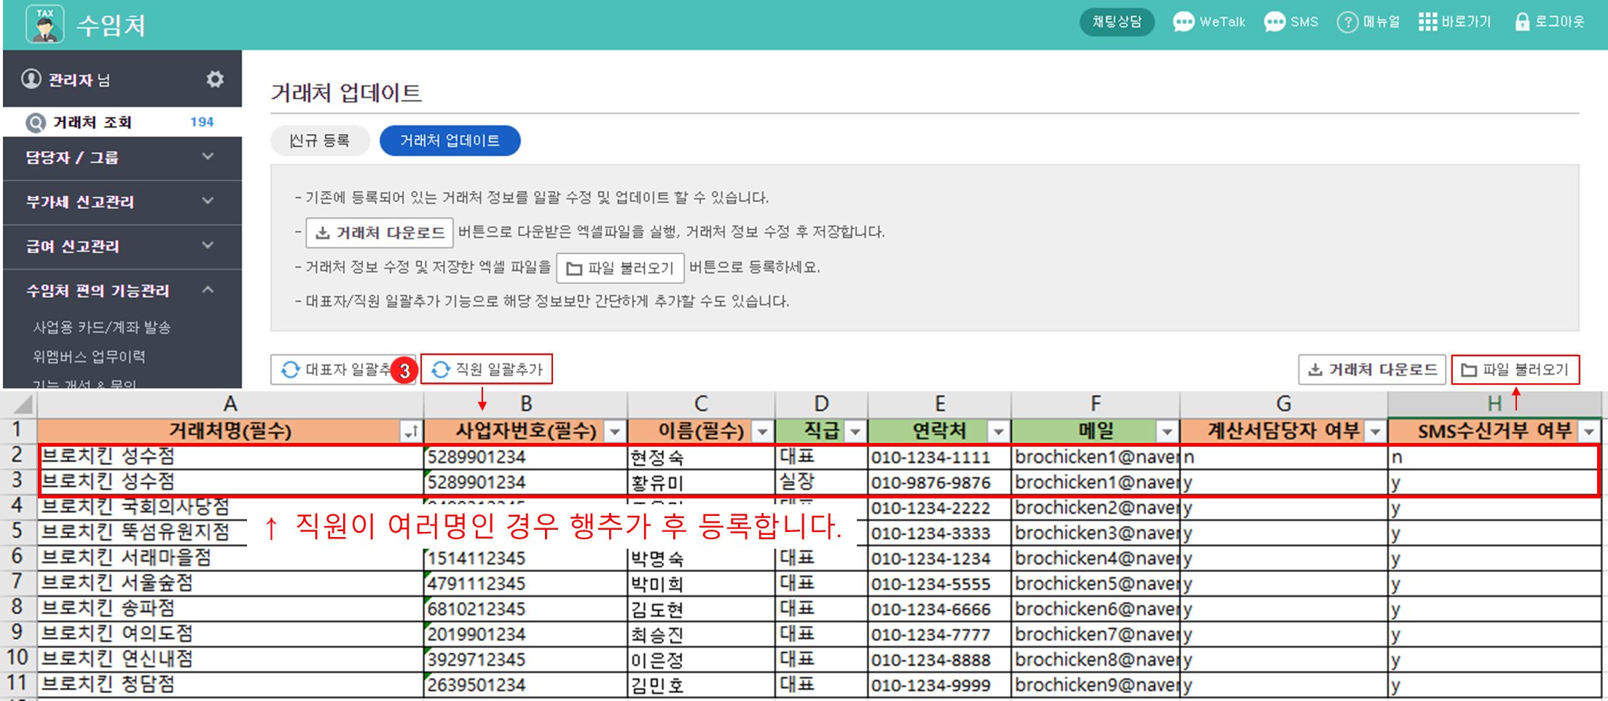Click the 로그아웃 lock icon
This screenshot has width=1608, height=701.
coord(1521,22)
